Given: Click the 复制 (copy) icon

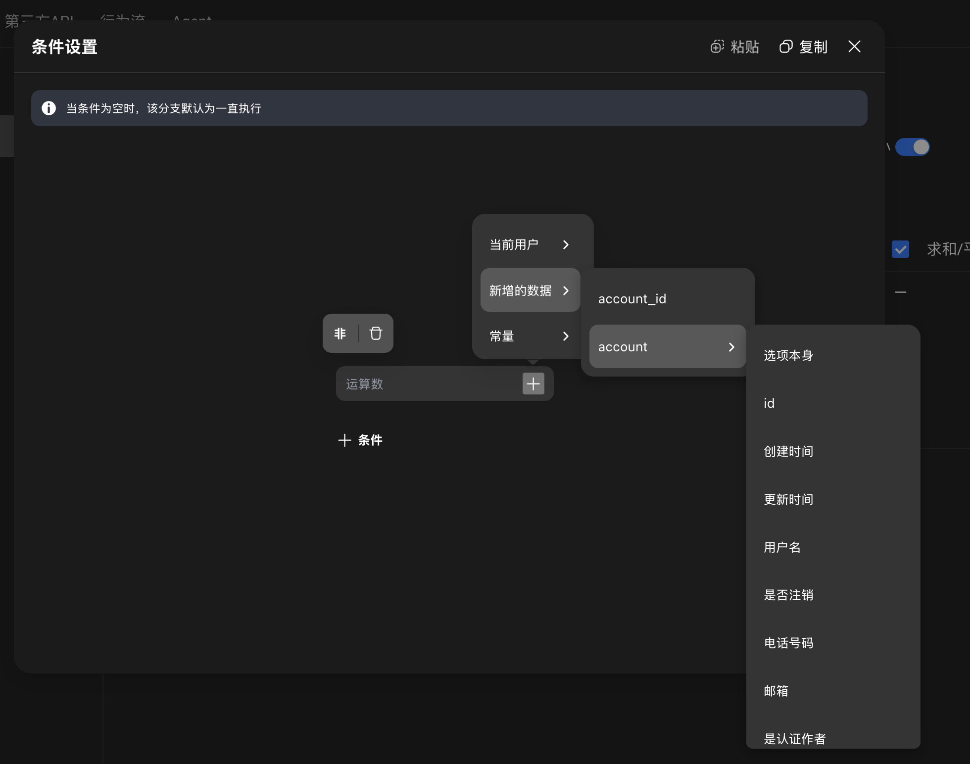Looking at the screenshot, I should click(x=786, y=47).
